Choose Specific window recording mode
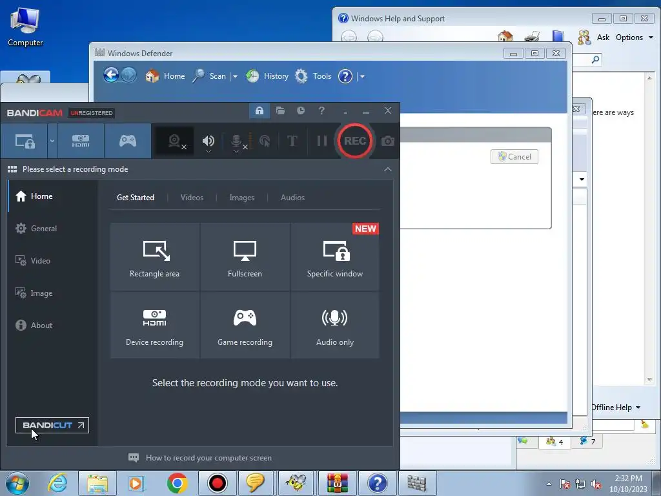This screenshot has width=661, height=496. (x=335, y=257)
